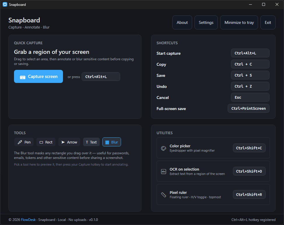Select the Text tool
Screen dimensions: 284x225
coord(91,142)
